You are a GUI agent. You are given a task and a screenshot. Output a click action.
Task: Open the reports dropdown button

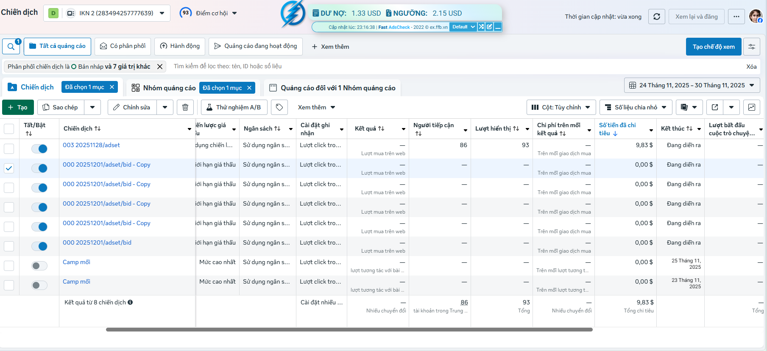tap(689, 107)
